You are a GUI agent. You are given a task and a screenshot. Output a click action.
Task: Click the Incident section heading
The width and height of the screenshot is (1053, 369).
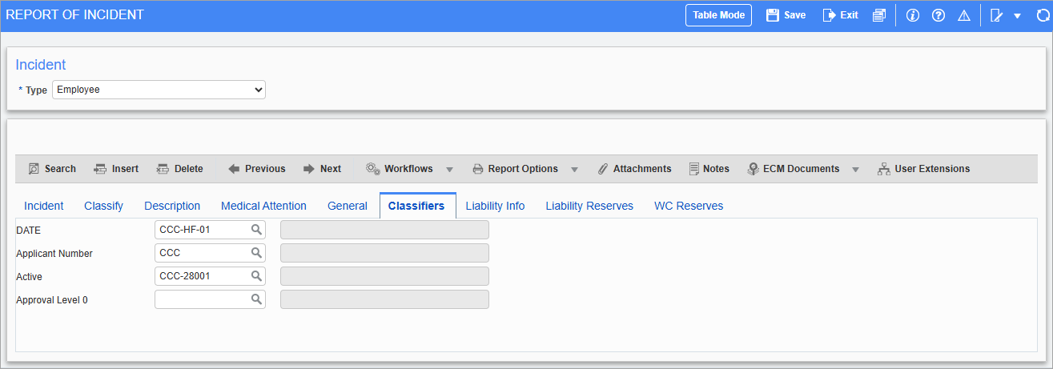coord(41,65)
